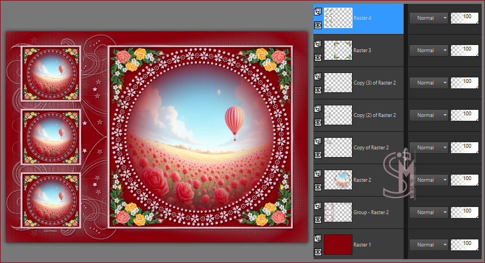Click the opacity slider of Raster 1

point(464,245)
